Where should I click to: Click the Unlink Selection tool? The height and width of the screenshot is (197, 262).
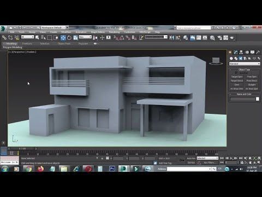click(x=10, y=38)
